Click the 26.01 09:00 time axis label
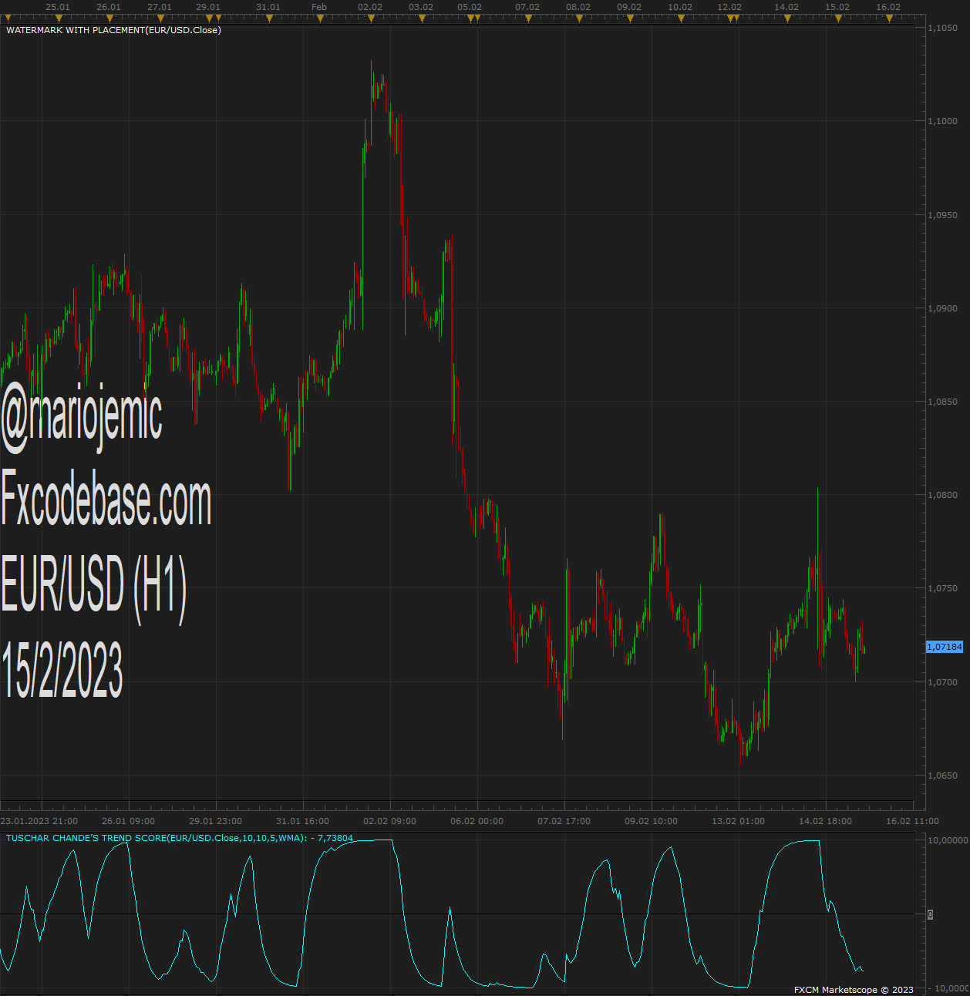The height and width of the screenshot is (996, 970). tap(128, 821)
